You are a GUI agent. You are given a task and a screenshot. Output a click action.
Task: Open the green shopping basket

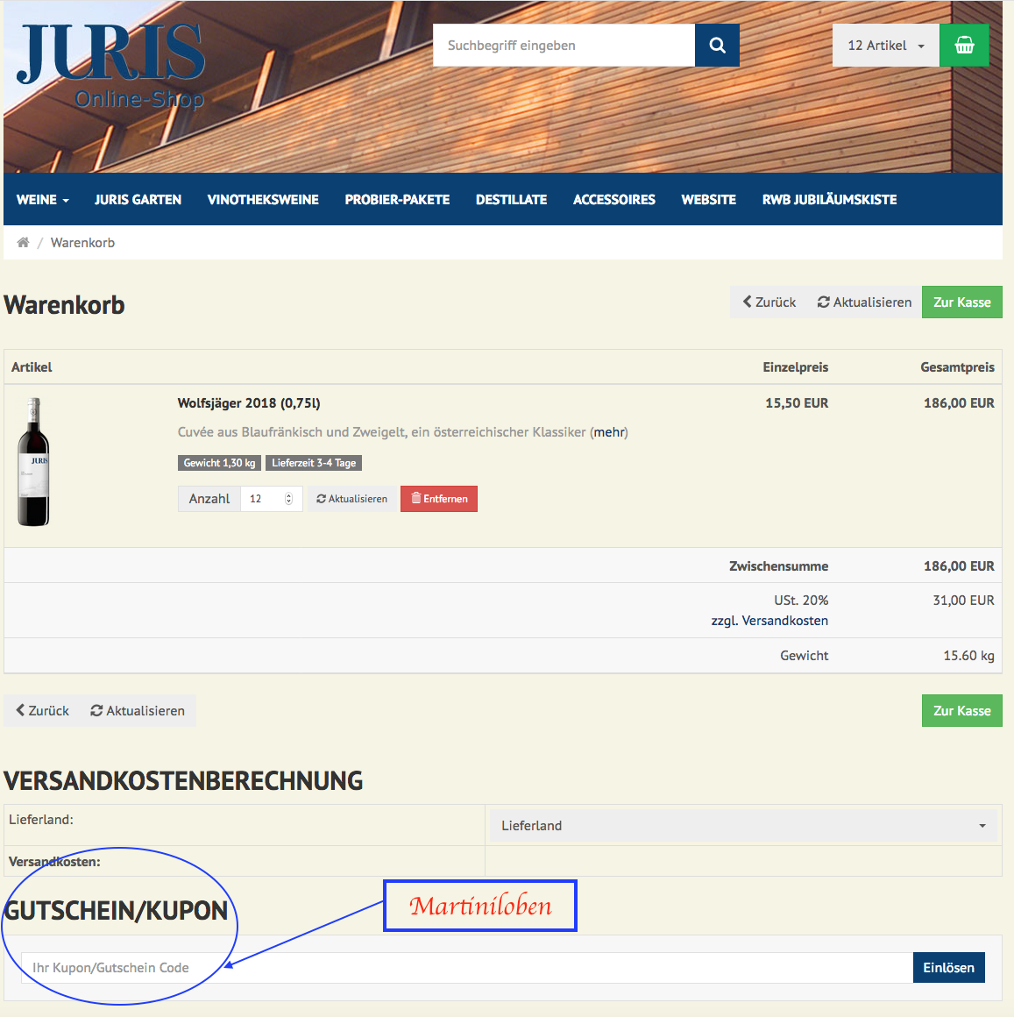point(964,46)
